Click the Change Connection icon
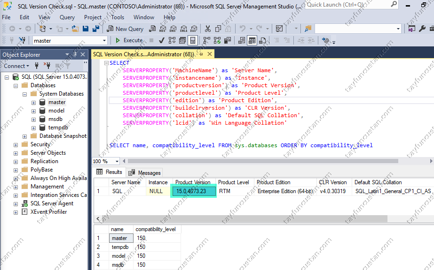 [x=22, y=40]
